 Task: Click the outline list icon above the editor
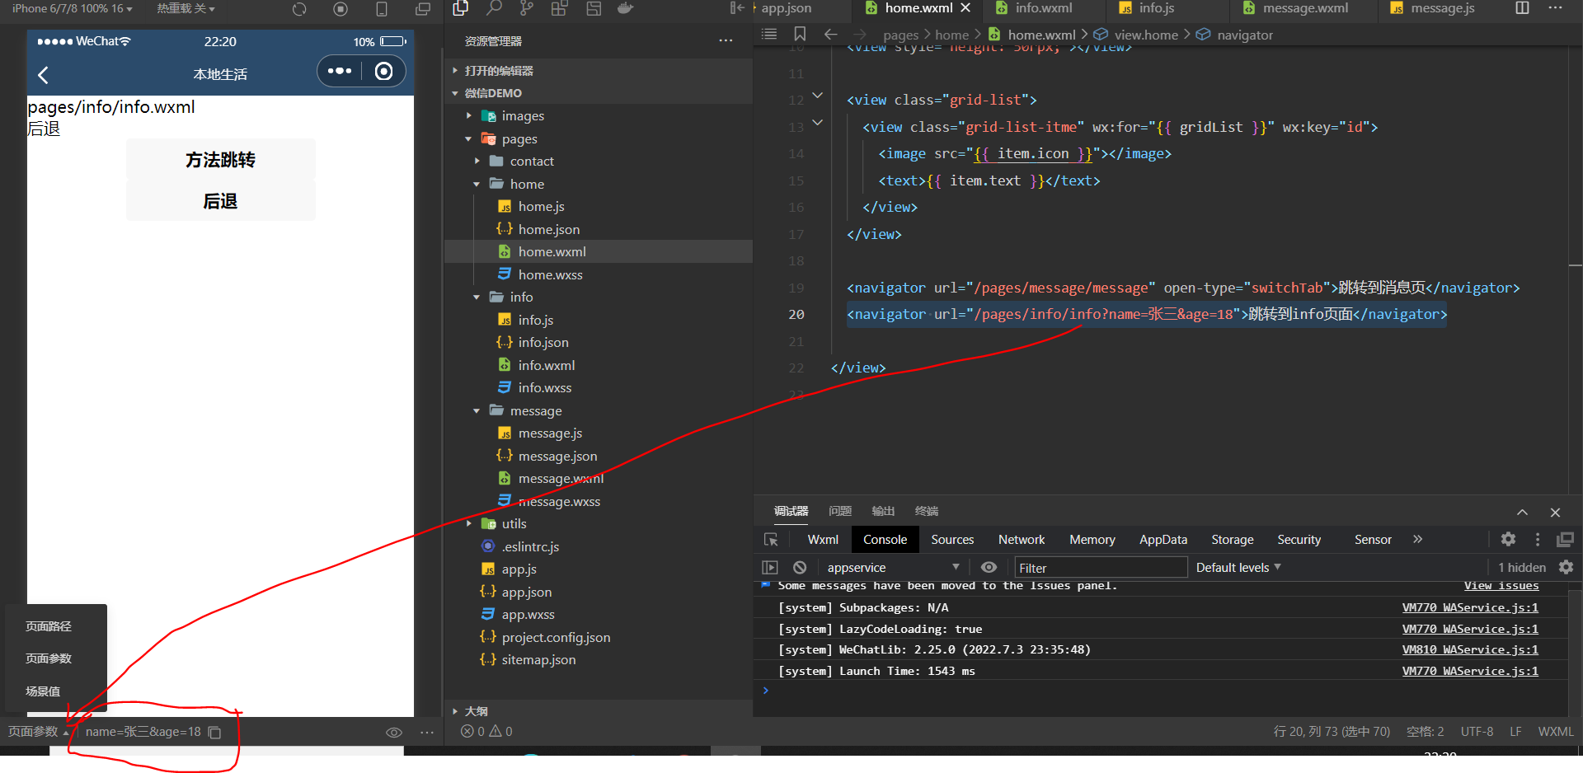click(769, 34)
